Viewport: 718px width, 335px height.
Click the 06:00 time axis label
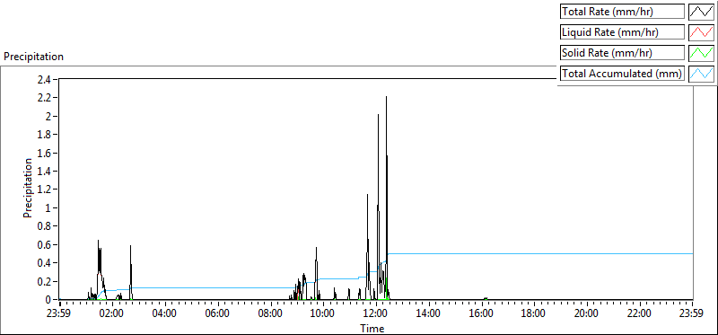[x=217, y=314]
